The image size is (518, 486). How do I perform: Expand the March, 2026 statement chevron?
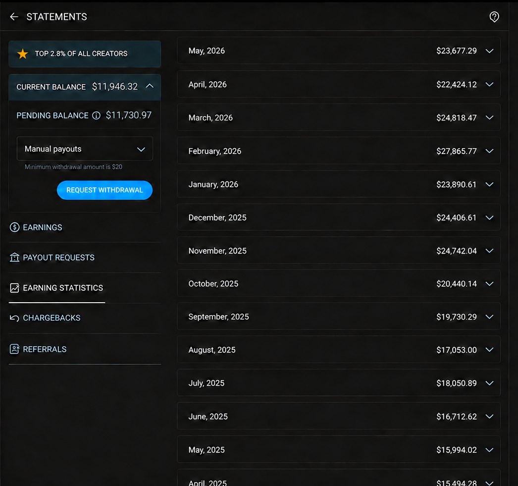[489, 117]
